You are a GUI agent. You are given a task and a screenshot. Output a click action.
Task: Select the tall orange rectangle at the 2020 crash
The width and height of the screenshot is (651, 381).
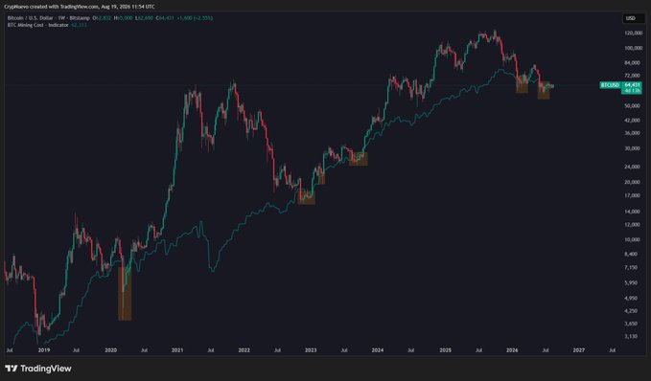[x=125, y=293]
